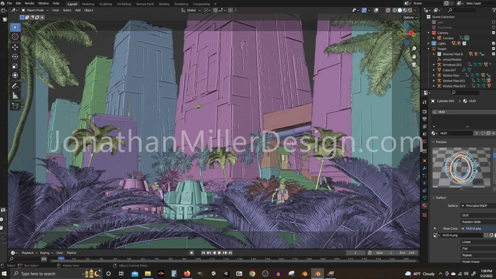Select the 3D Cursor tool
Image resolution: width=496 pixels, height=279 pixels.
15,37
